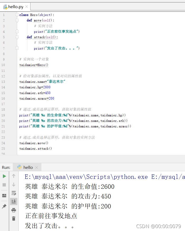Viewport: 185px width, 231px height.
Task: Click line number 10 in gutter
Action: (x=3, y=65)
